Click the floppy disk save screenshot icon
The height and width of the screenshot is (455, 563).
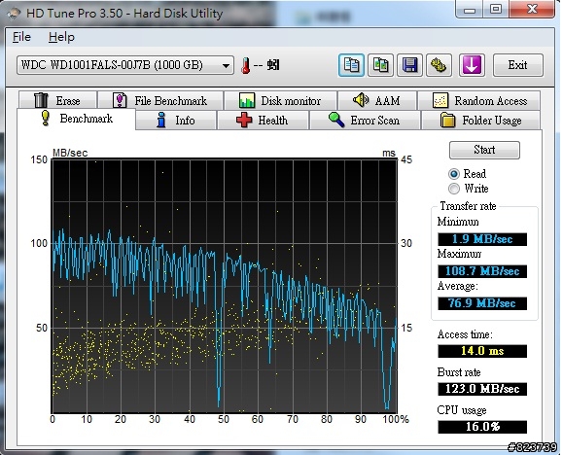tap(409, 65)
